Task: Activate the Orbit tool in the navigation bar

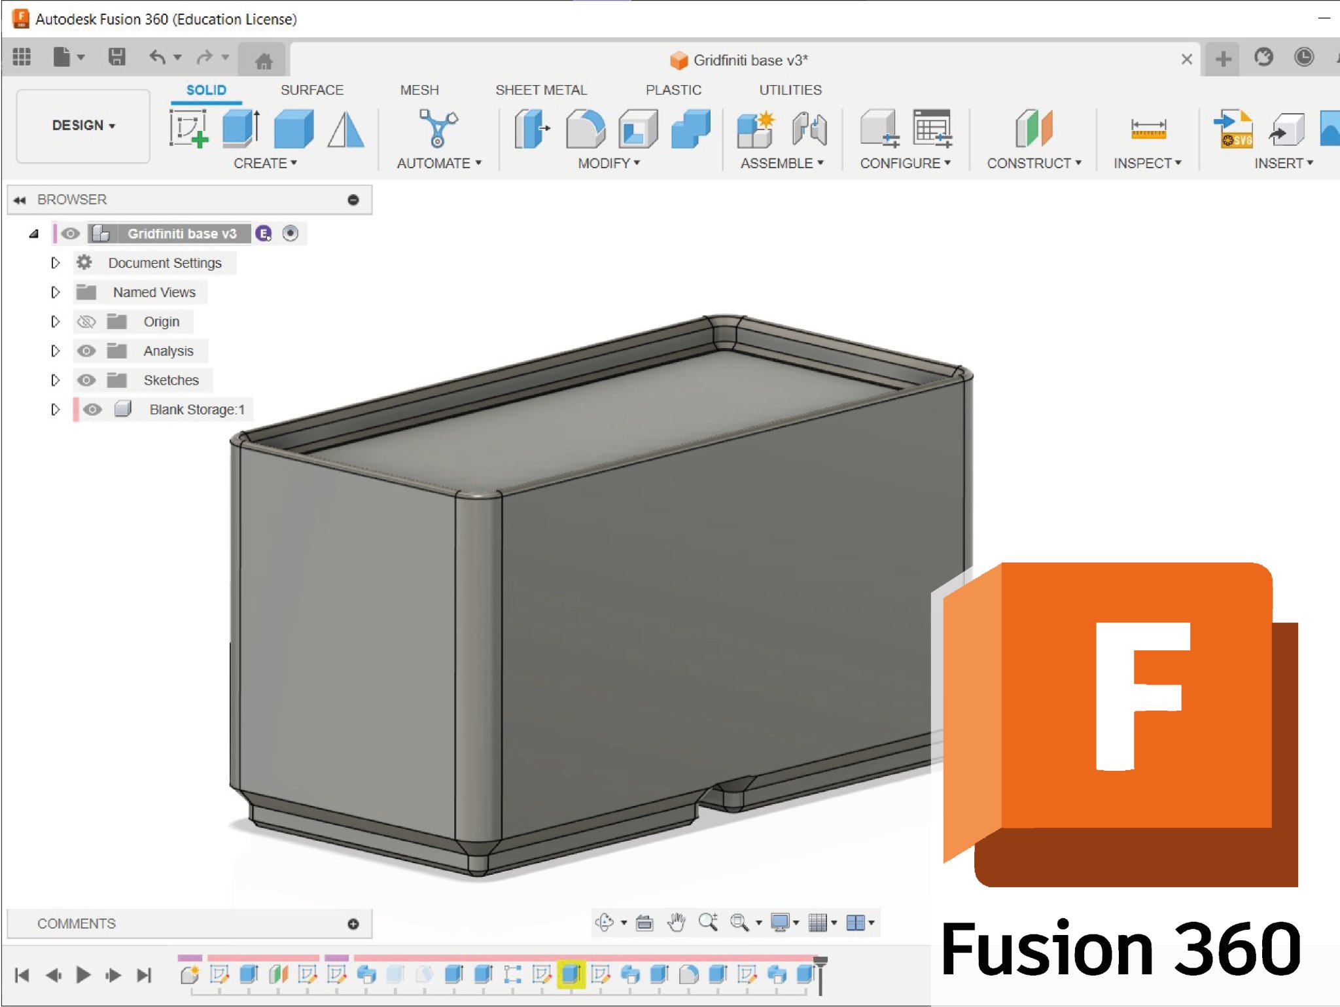Action: click(605, 923)
